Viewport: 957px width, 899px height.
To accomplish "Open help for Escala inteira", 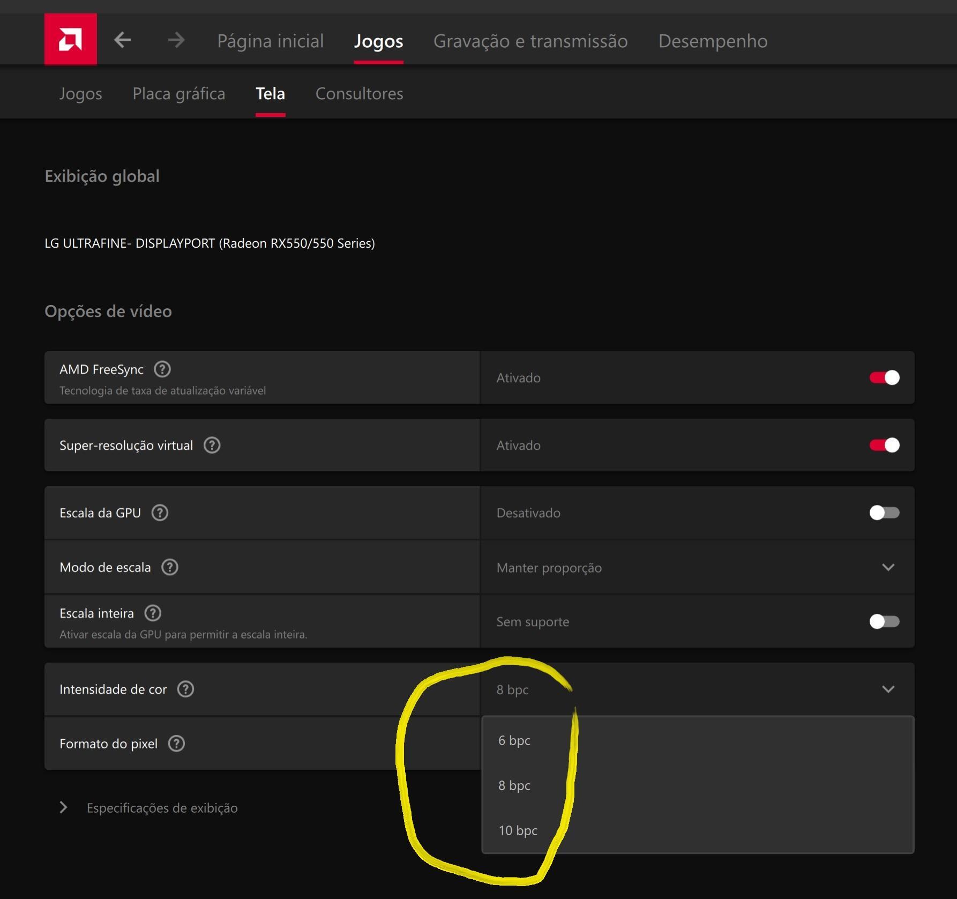I will click(153, 613).
